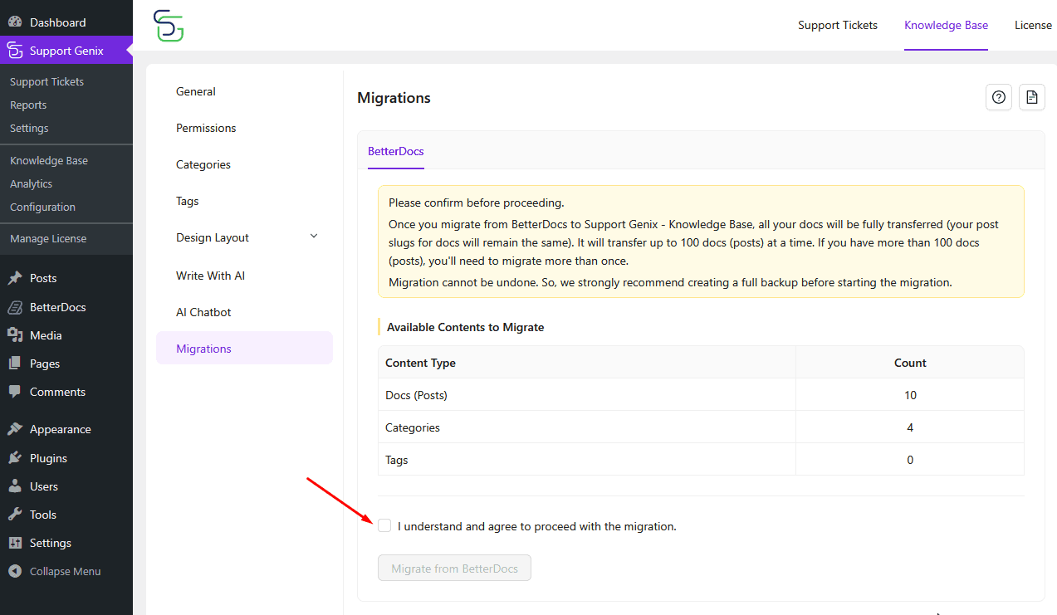Open AI Chatbot settings section
This screenshot has width=1057, height=615.
coord(244,312)
